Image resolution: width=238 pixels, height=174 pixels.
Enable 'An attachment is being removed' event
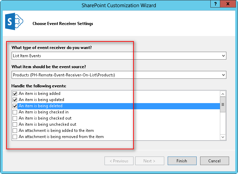15,137
